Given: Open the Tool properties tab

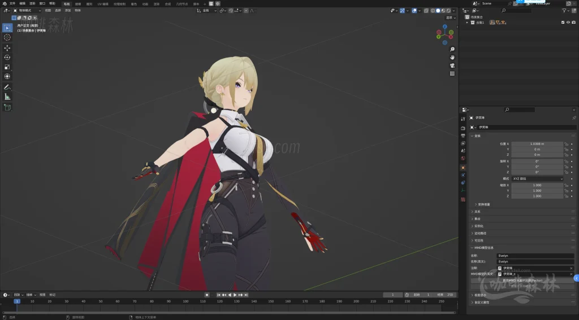Looking at the screenshot, I should point(463,119).
